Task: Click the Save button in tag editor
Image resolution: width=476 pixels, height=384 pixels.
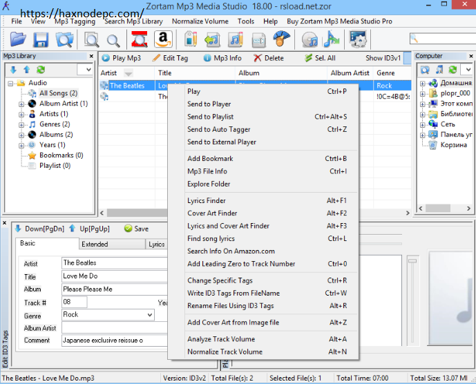Action: coord(136,229)
